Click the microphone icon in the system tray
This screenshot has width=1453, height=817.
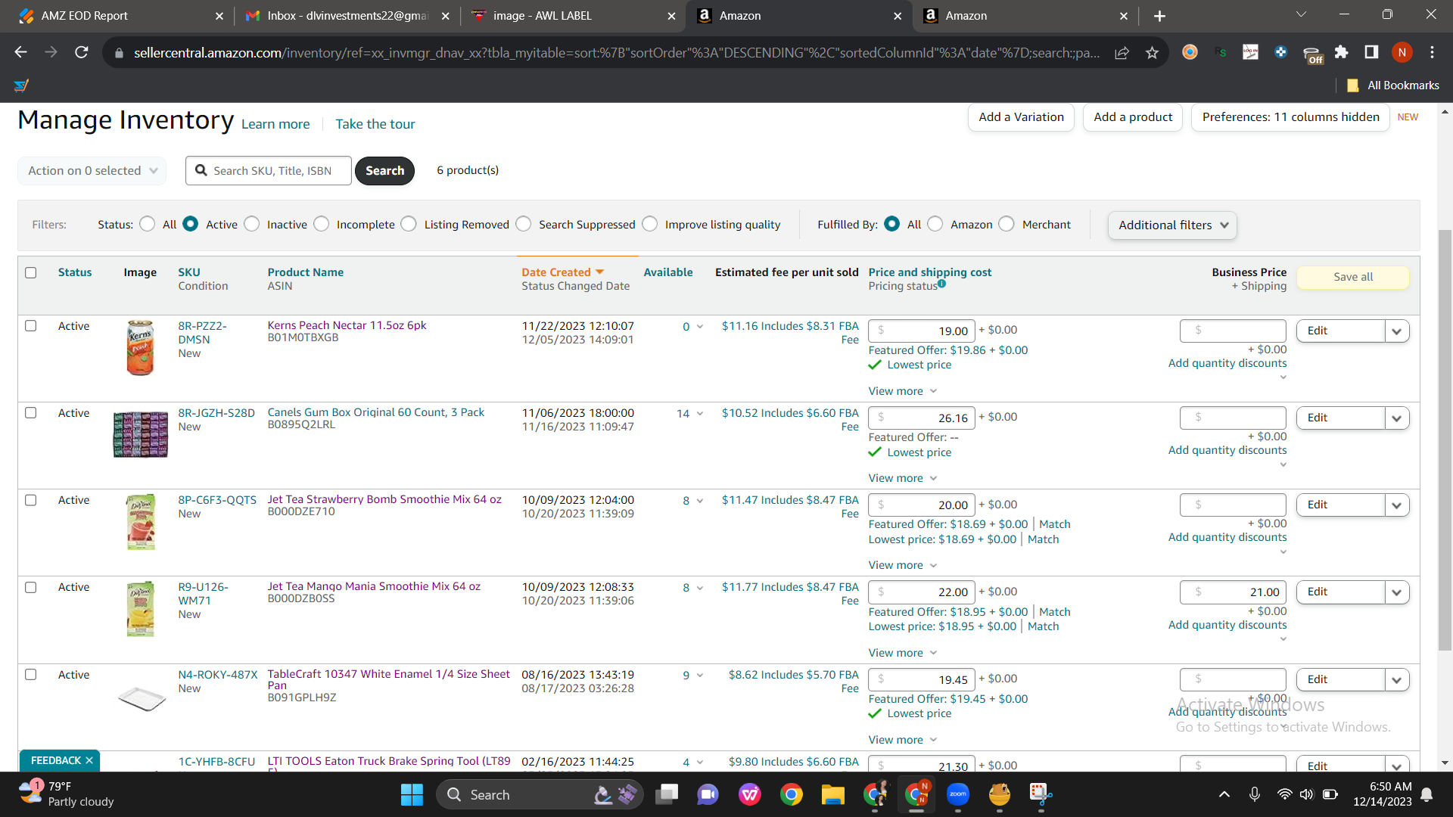[1255, 794]
